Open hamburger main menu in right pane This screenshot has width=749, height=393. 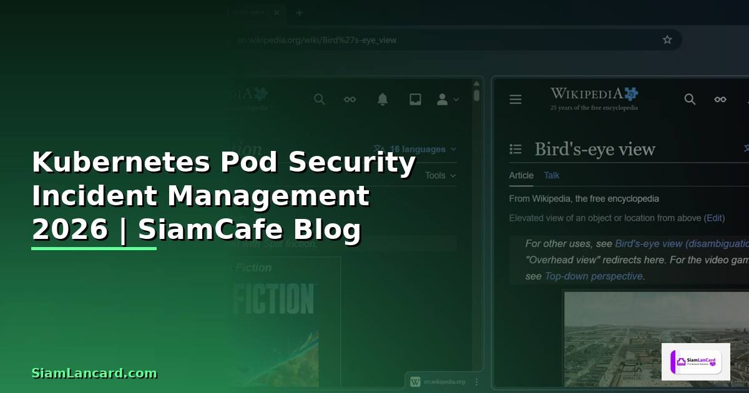(516, 99)
